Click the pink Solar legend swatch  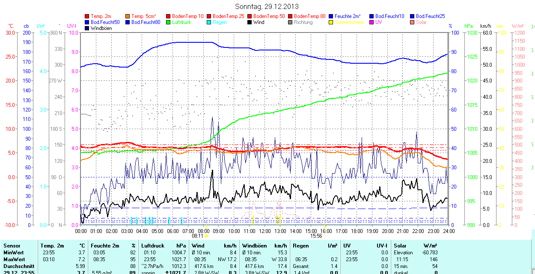[413, 22]
